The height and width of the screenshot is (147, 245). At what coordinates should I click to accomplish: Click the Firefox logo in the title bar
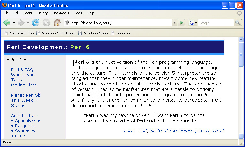point(4,5)
